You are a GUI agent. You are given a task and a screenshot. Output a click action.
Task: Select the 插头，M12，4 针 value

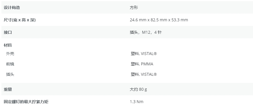pyautogui.click(x=146, y=33)
